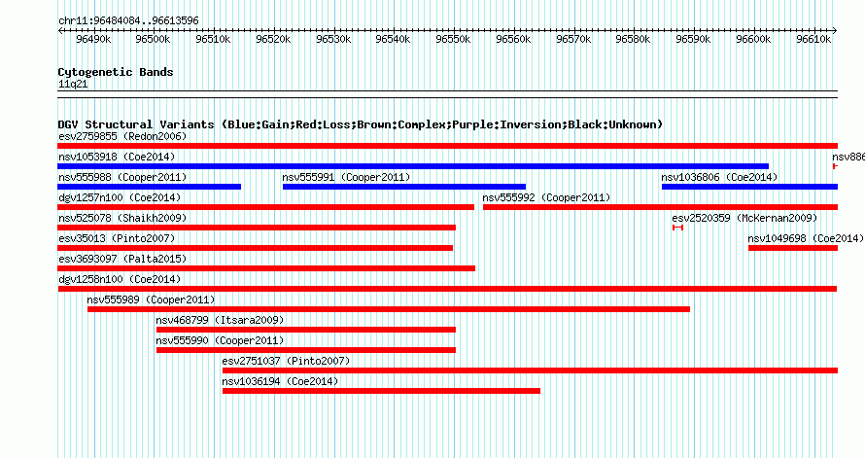This screenshot has width=865, height=458.
Task: Open dgv1257n100 (Coe2014) label
Action: pyautogui.click(x=120, y=197)
